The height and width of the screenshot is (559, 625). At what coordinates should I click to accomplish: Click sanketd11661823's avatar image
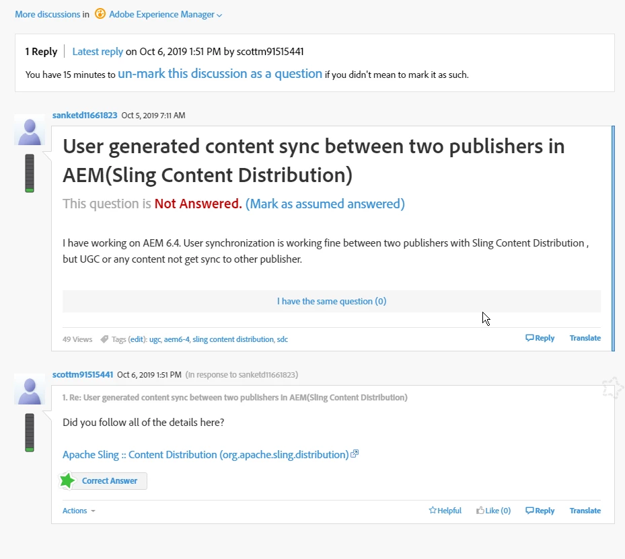pos(30,130)
